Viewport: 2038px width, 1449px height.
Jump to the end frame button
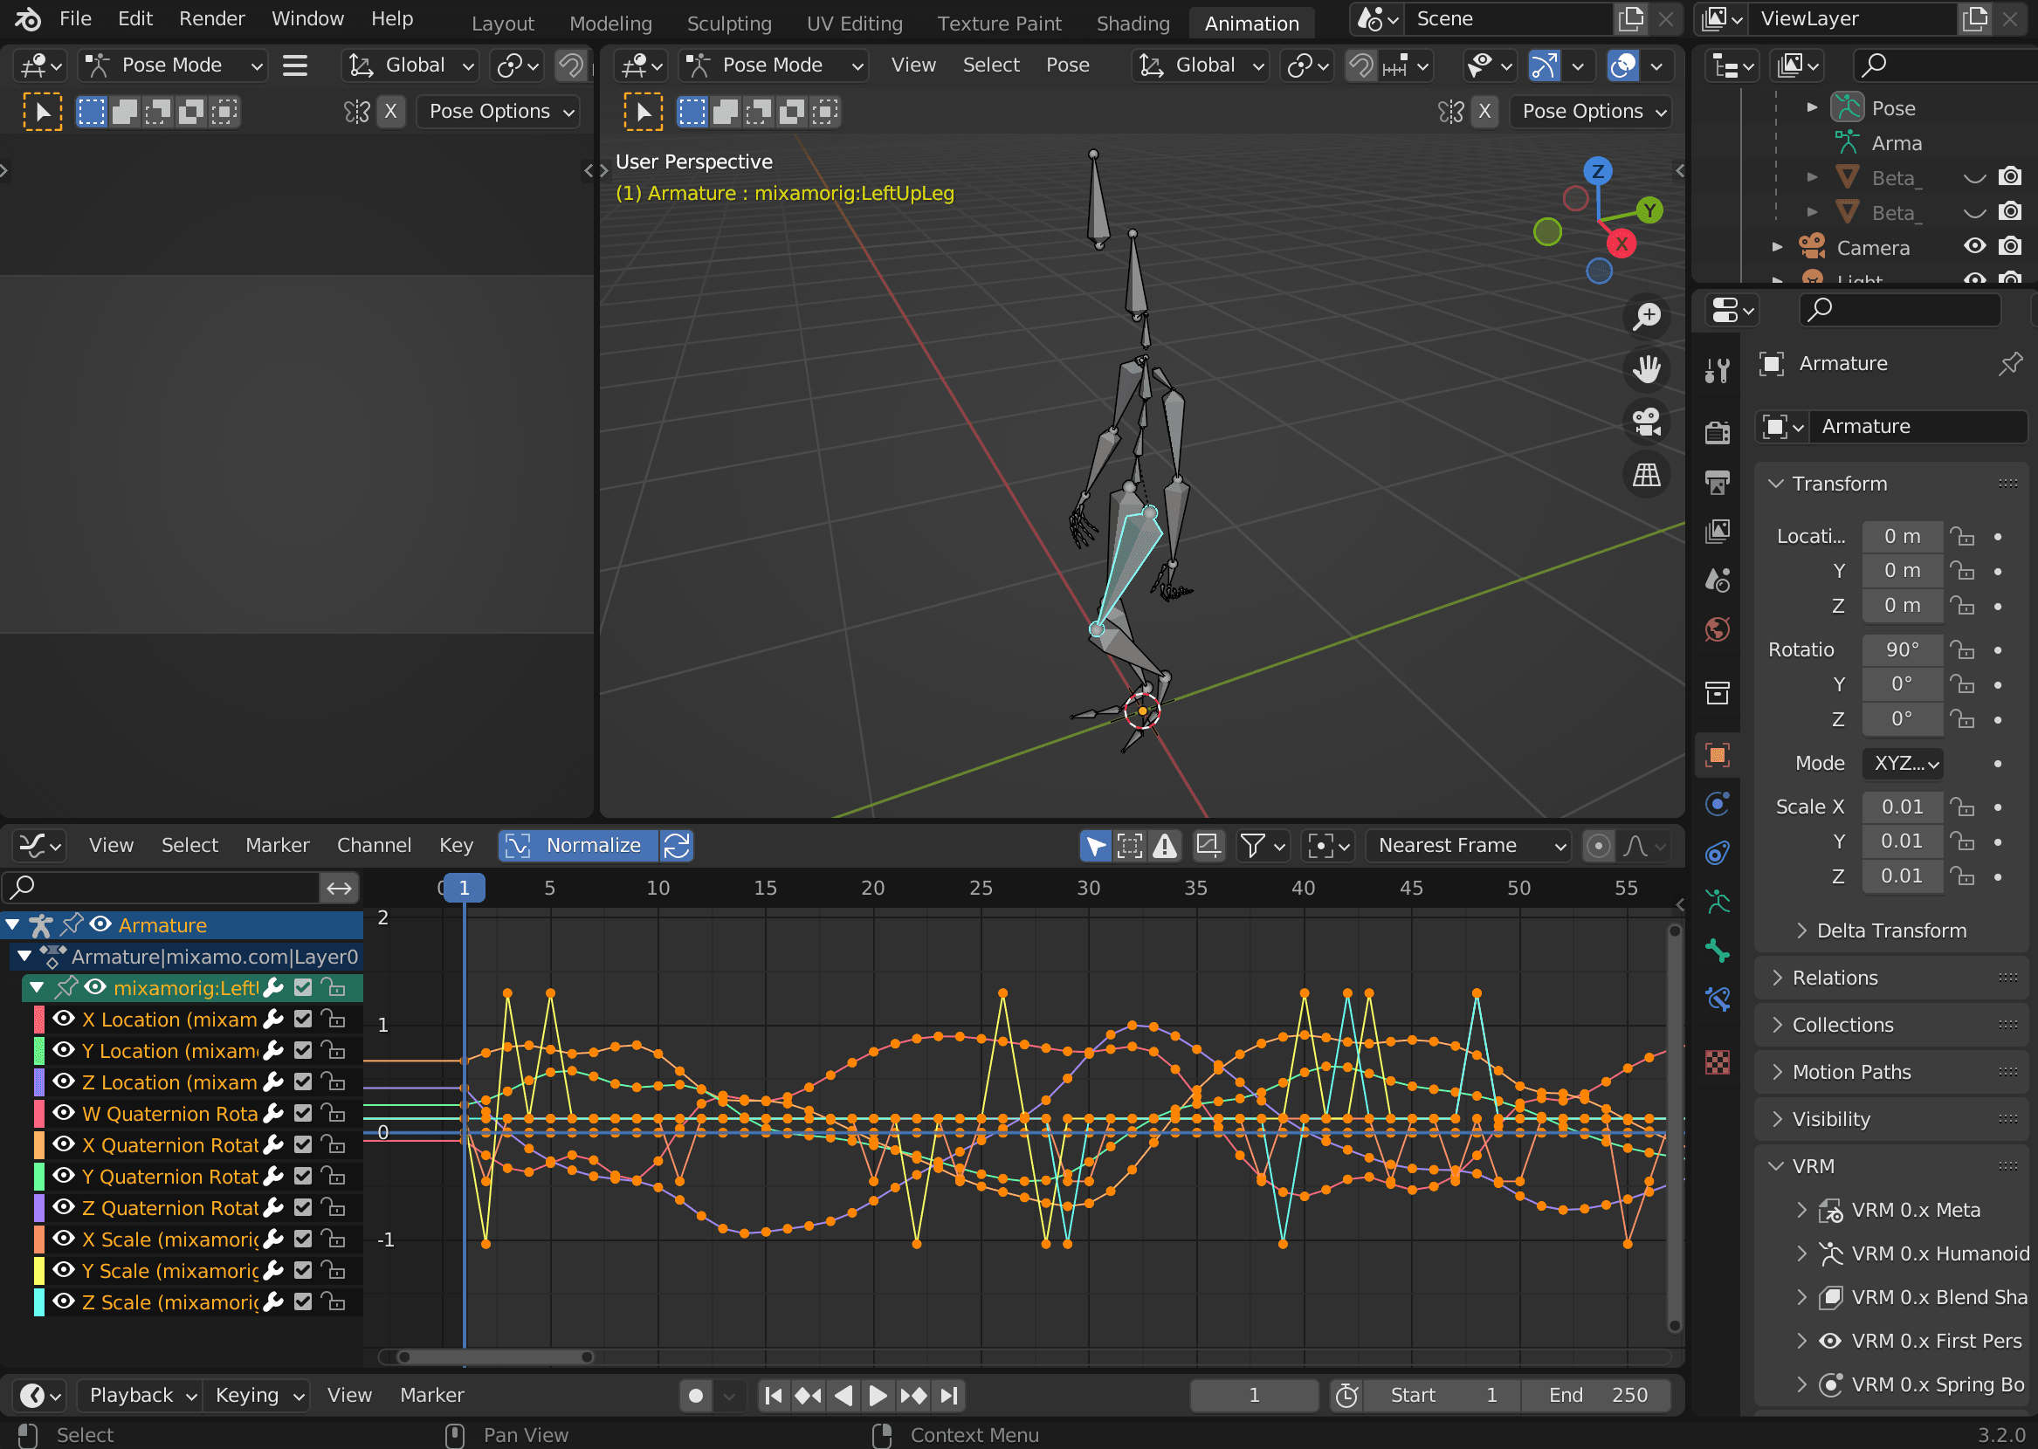click(948, 1395)
